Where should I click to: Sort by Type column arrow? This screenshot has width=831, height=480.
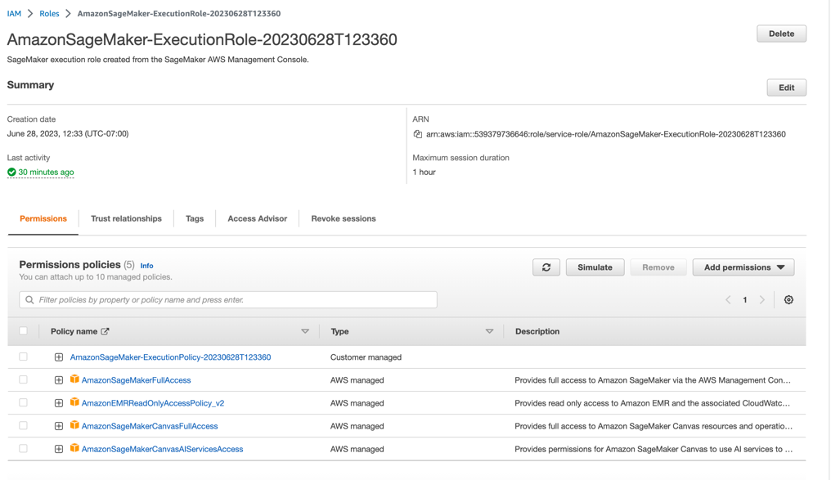489,331
